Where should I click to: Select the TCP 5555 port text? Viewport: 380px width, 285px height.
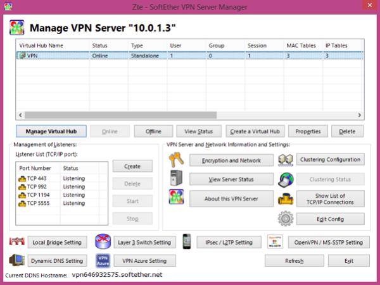coord(38,203)
